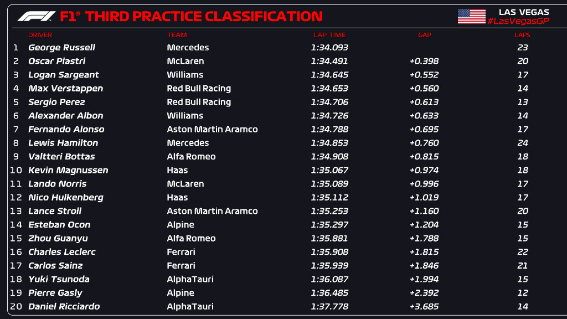Select the TEAM column header
This screenshot has height=319, width=567.
(x=177, y=35)
